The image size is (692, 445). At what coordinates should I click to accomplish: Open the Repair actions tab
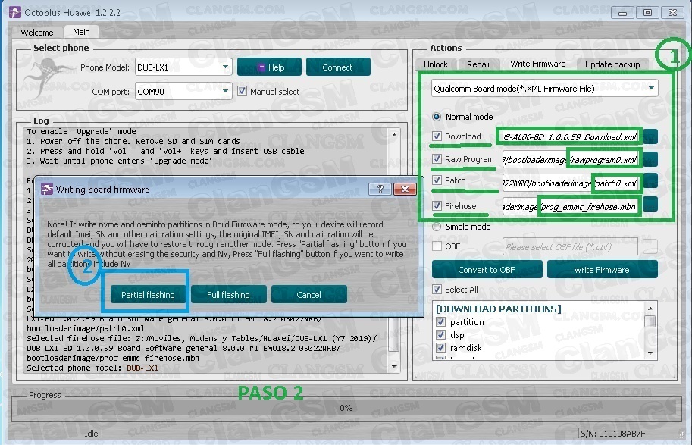(x=479, y=64)
